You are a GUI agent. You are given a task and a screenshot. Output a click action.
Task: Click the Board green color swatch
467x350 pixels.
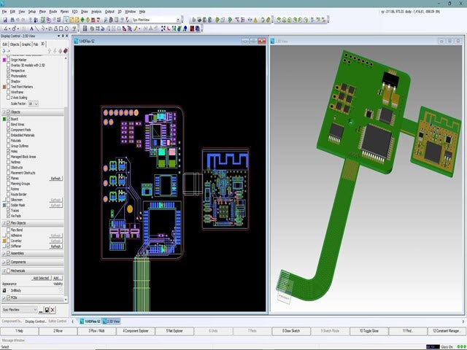coord(4,118)
